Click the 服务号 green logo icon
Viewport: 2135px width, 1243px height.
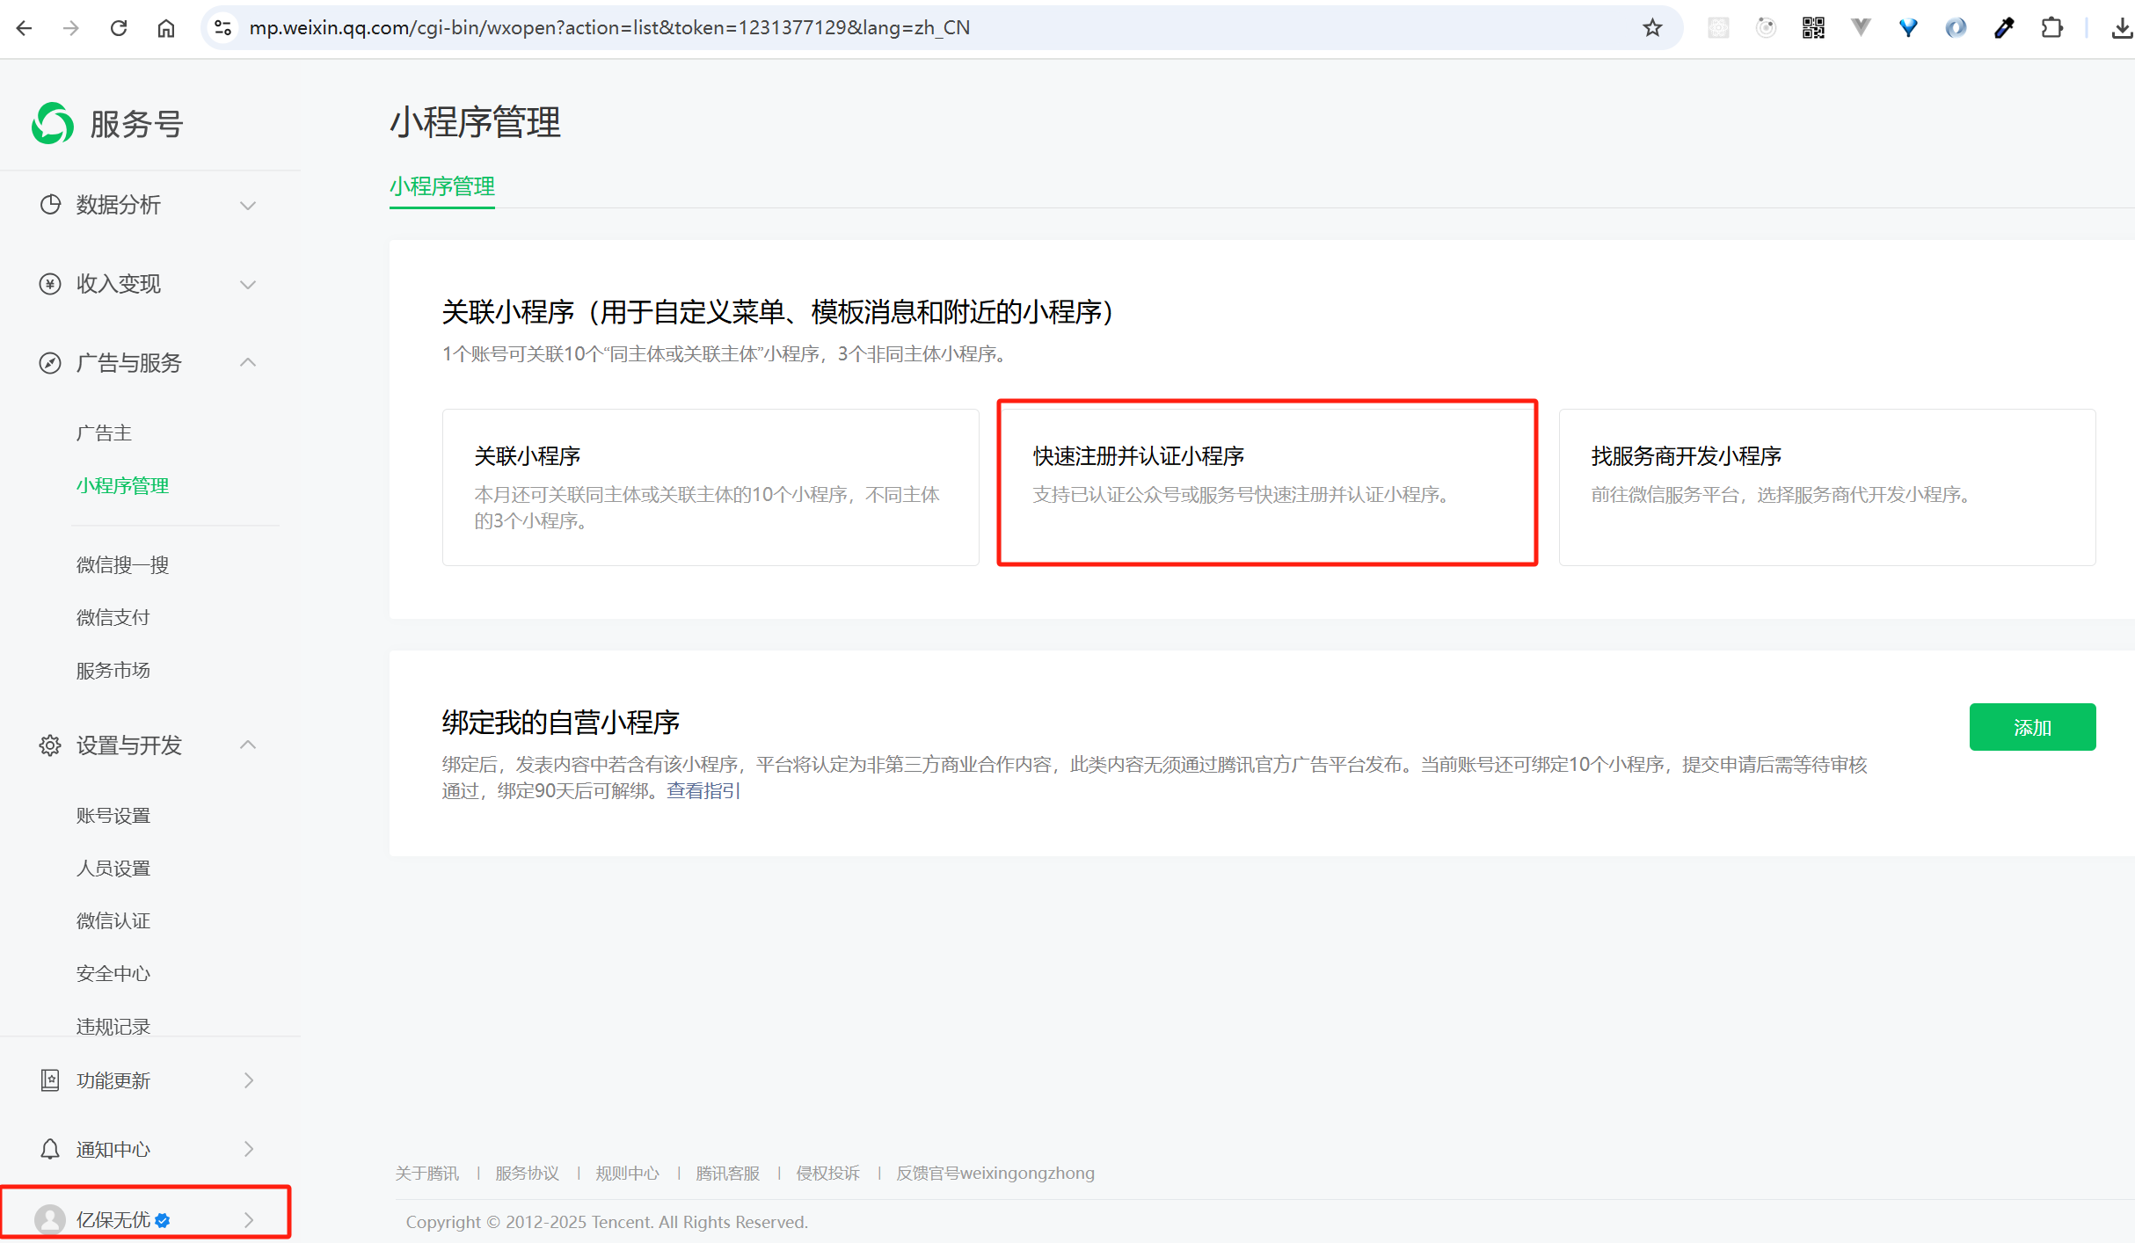[53, 123]
